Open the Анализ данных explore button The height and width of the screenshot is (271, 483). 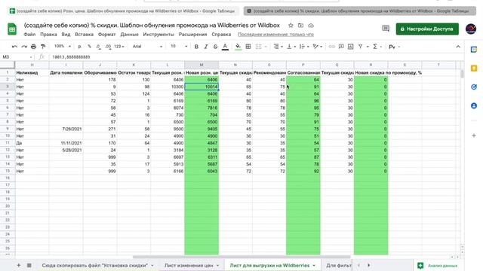pos(438,266)
